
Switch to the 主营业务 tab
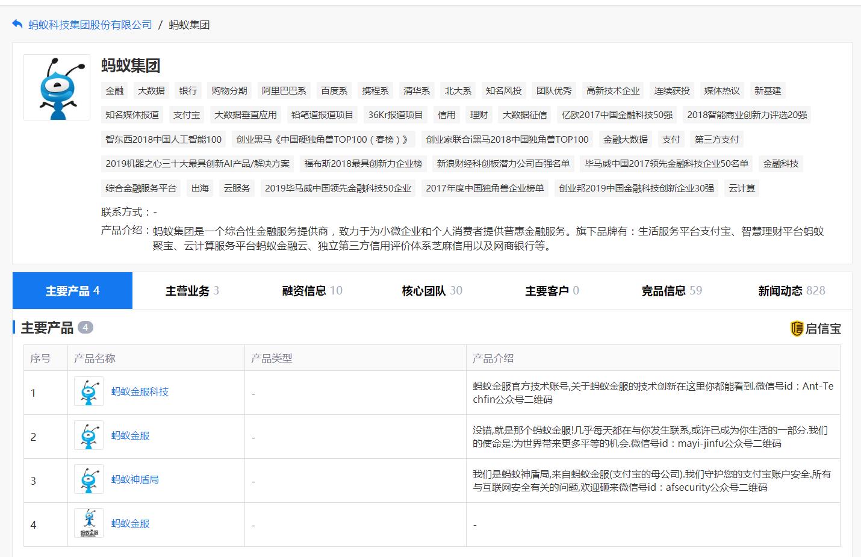191,290
